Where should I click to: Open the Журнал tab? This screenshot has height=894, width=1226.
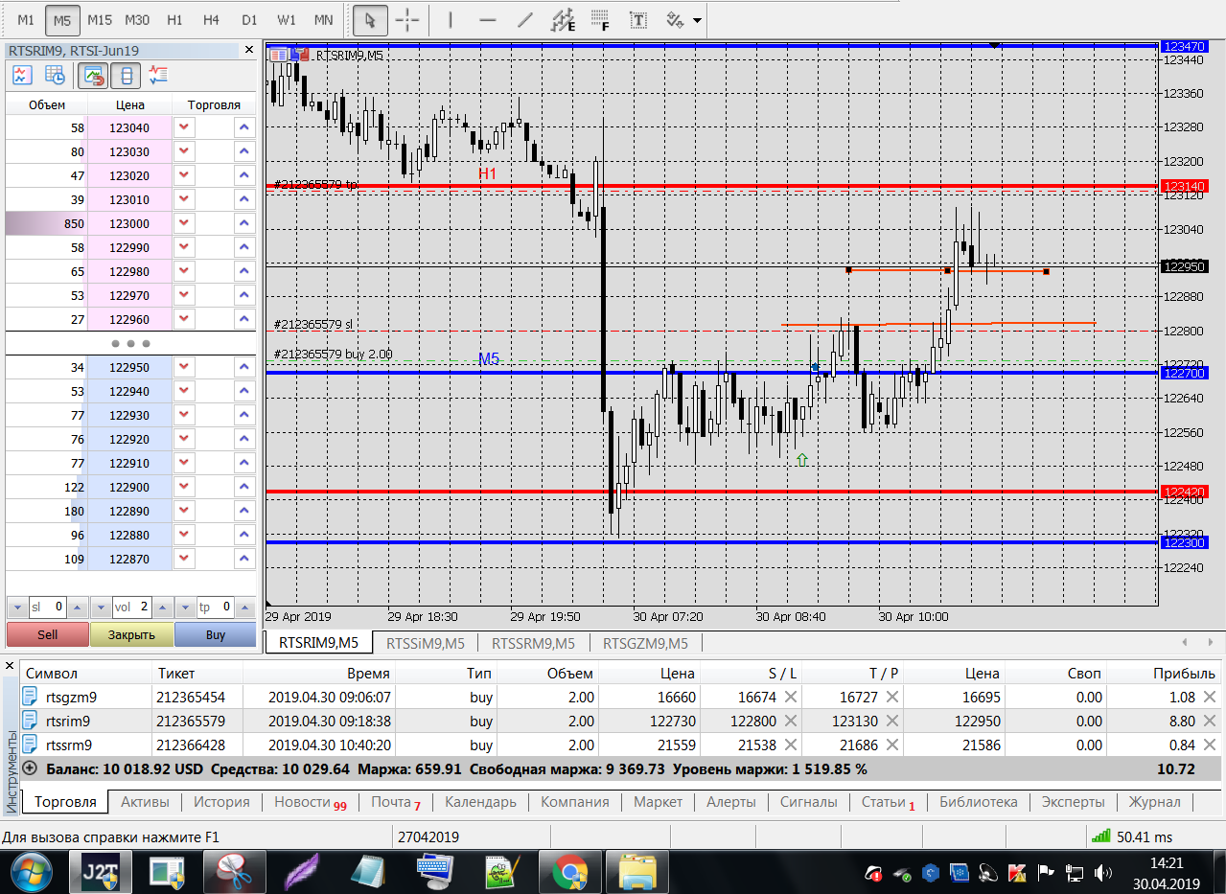coord(1154,802)
